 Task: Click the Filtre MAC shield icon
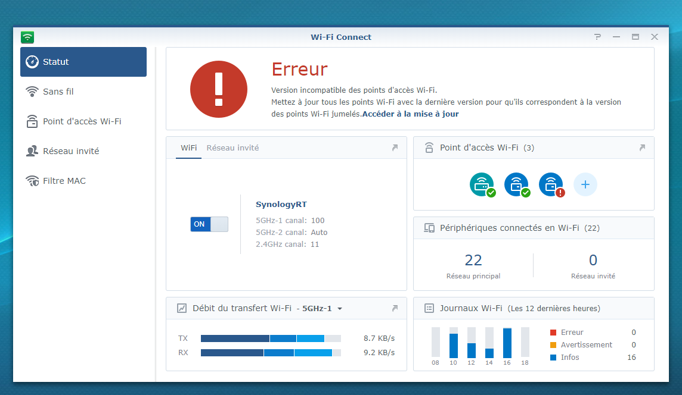coord(32,181)
